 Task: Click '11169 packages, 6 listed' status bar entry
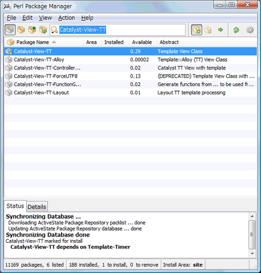(x=34, y=265)
